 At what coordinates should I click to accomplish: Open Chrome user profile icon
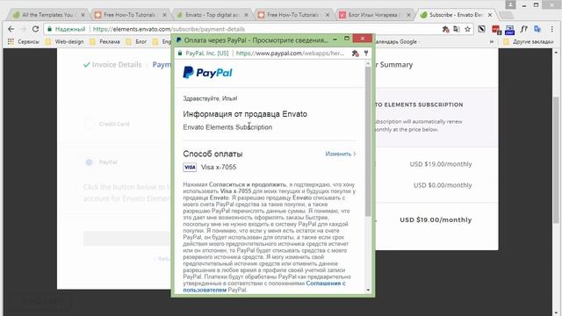point(510,4)
